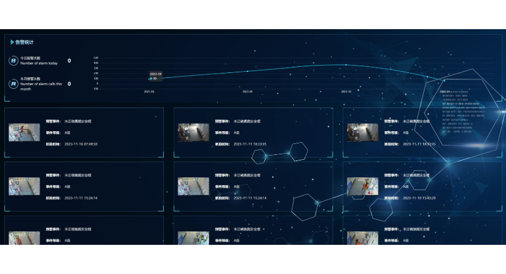This screenshot has width=506, height=274.
Task: Click the 日 circle icon for today's alarms
Action: coord(13,61)
